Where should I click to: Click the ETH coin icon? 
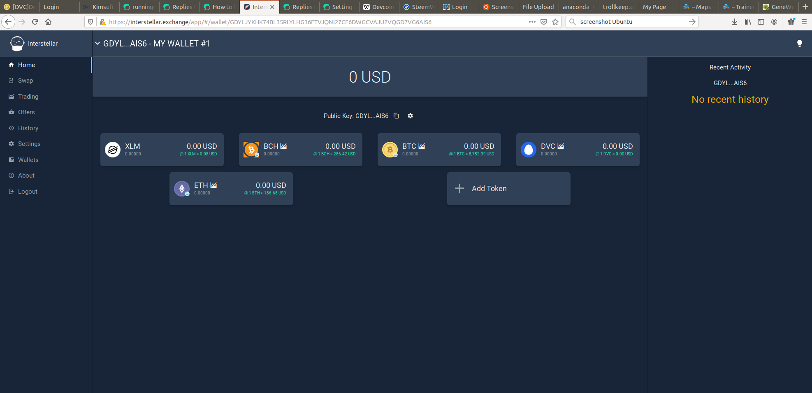182,189
